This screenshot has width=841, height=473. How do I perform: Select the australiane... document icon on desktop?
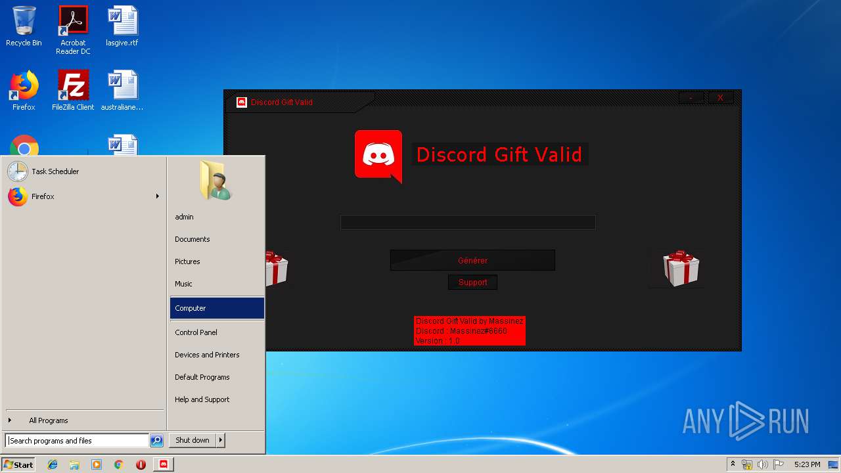click(x=122, y=91)
